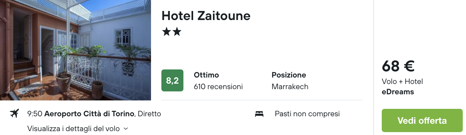Click the first hotel rating star
The width and height of the screenshot is (466, 135).
[x=166, y=32]
